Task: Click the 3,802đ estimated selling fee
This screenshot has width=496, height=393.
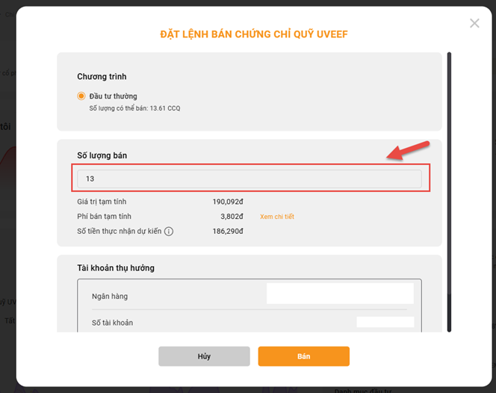Action: [x=232, y=217]
